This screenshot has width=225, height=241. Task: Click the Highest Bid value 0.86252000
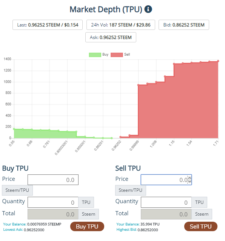click(148, 230)
